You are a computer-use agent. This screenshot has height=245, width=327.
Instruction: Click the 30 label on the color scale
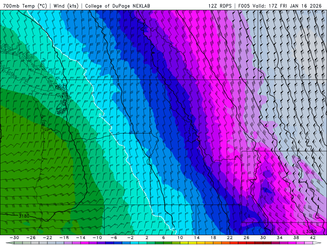click(x=263, y=238)
